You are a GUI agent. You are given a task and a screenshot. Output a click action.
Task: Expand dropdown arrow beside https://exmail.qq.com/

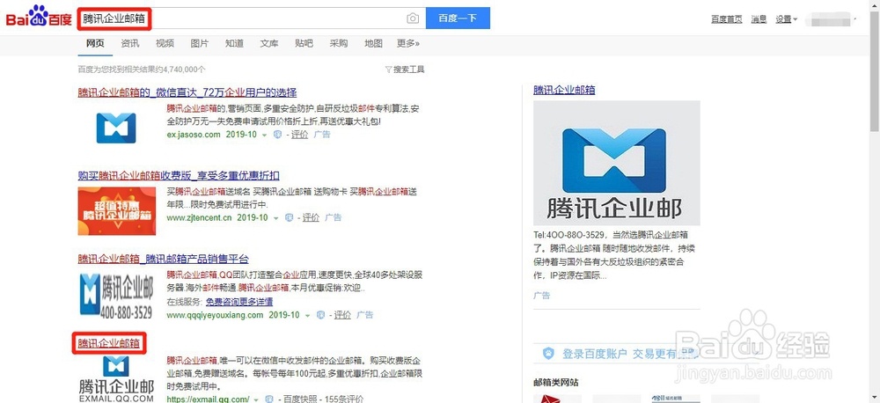pos(257,399)
